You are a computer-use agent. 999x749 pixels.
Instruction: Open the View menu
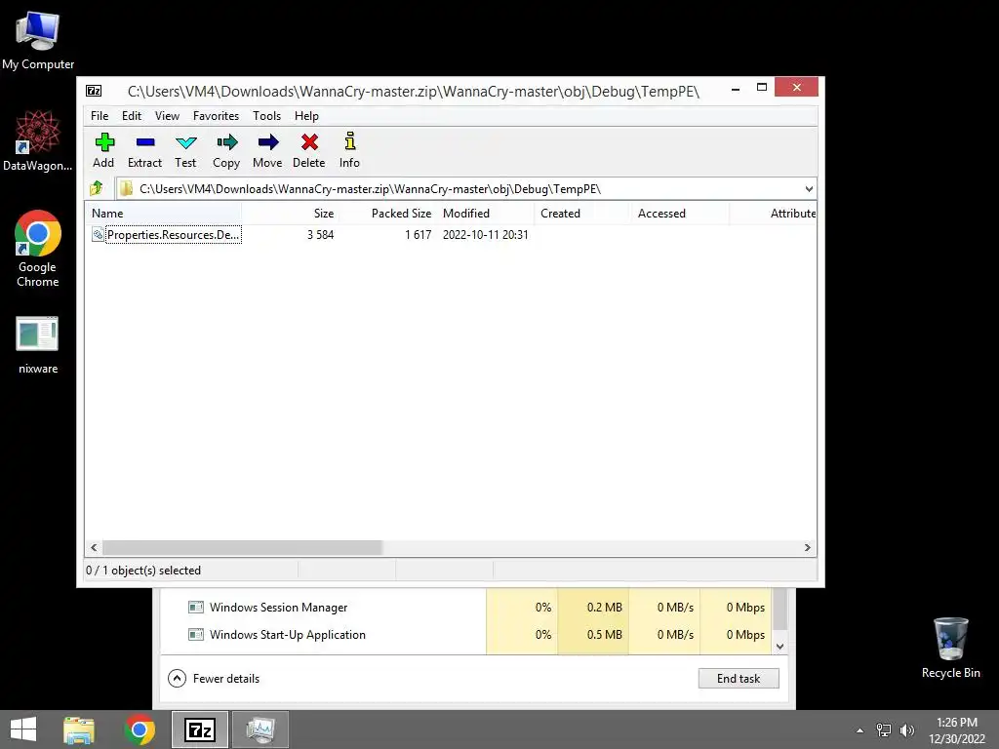point(167,116)
